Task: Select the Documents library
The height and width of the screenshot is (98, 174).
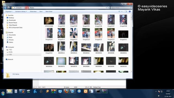Action: tap(12, 35)
